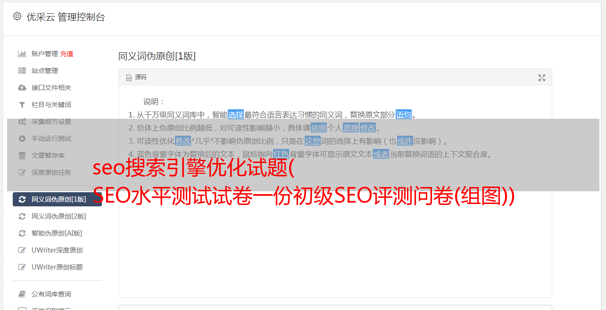Click the edit icon beside UWriter深度原创
Image resolution: width=606 pixels, height=310 pixels.
click(x=22, y=250)
